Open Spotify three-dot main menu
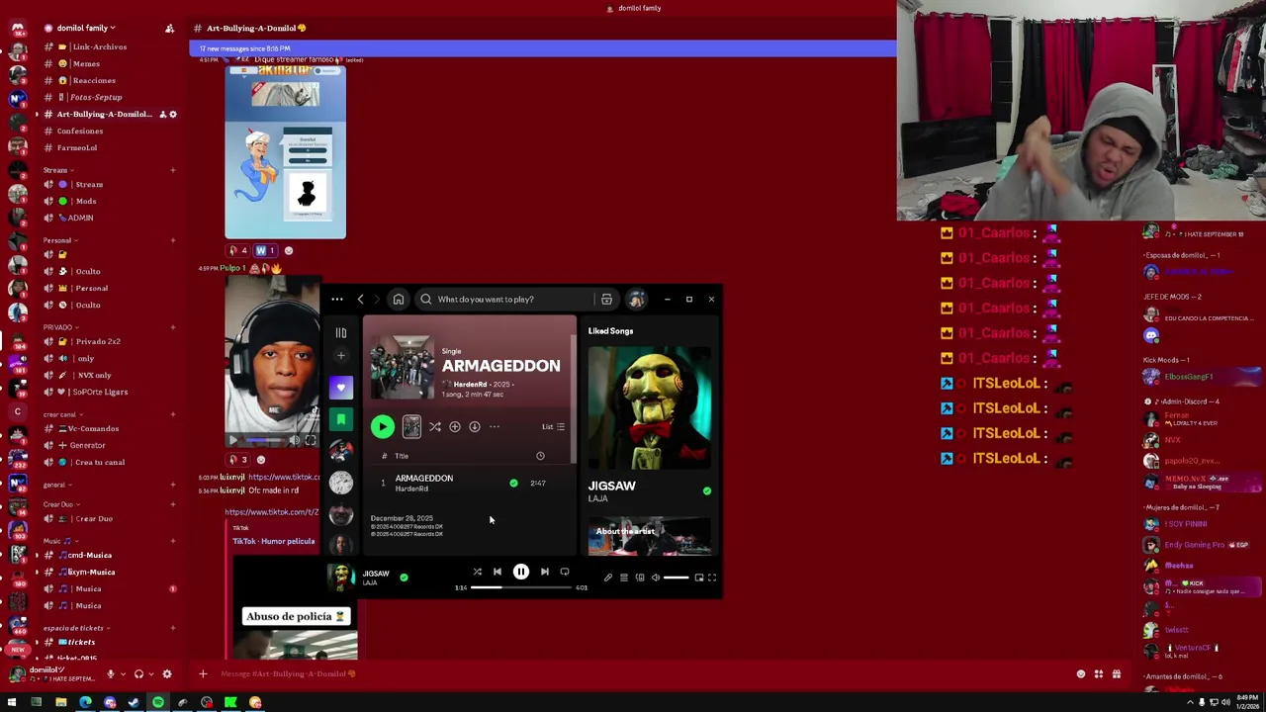This screenshot has width=1266, height=712. tap(337, 299)
